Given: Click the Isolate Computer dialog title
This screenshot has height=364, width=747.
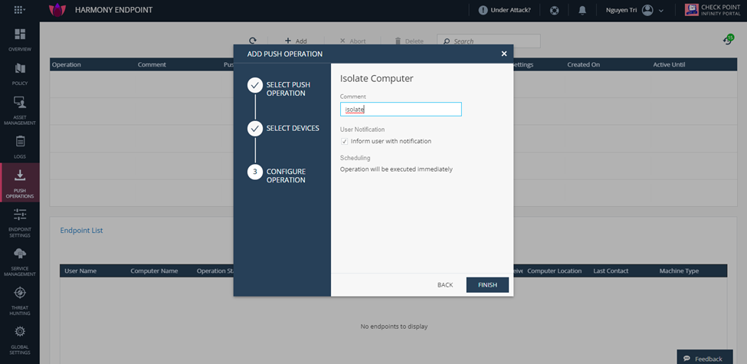Looking at the screenshot, I should 376,79.
